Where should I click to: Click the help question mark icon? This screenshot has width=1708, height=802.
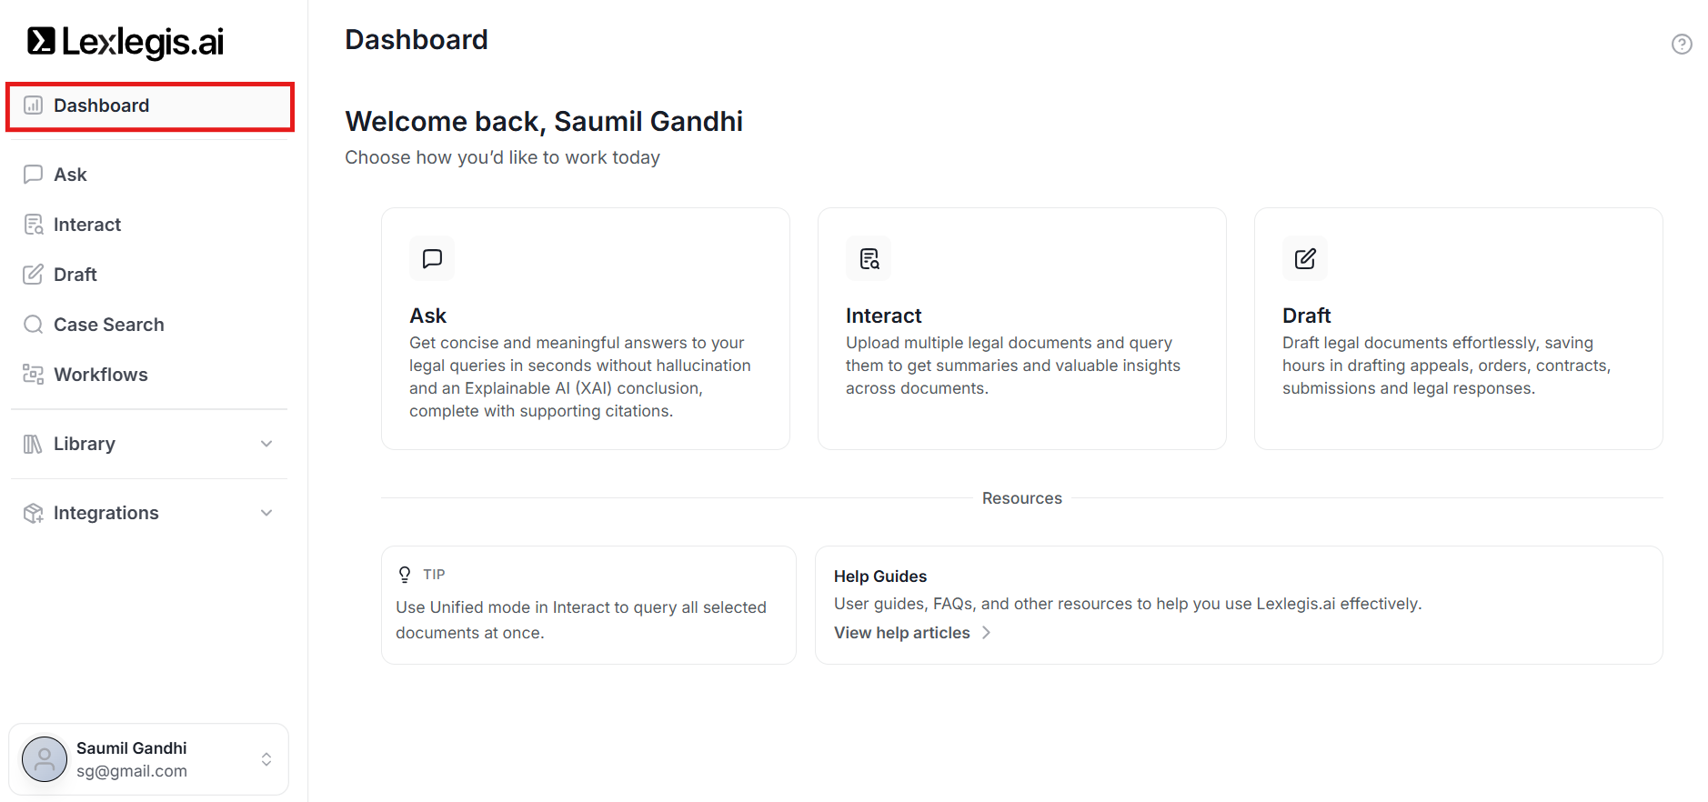[x=1682, y=44]
